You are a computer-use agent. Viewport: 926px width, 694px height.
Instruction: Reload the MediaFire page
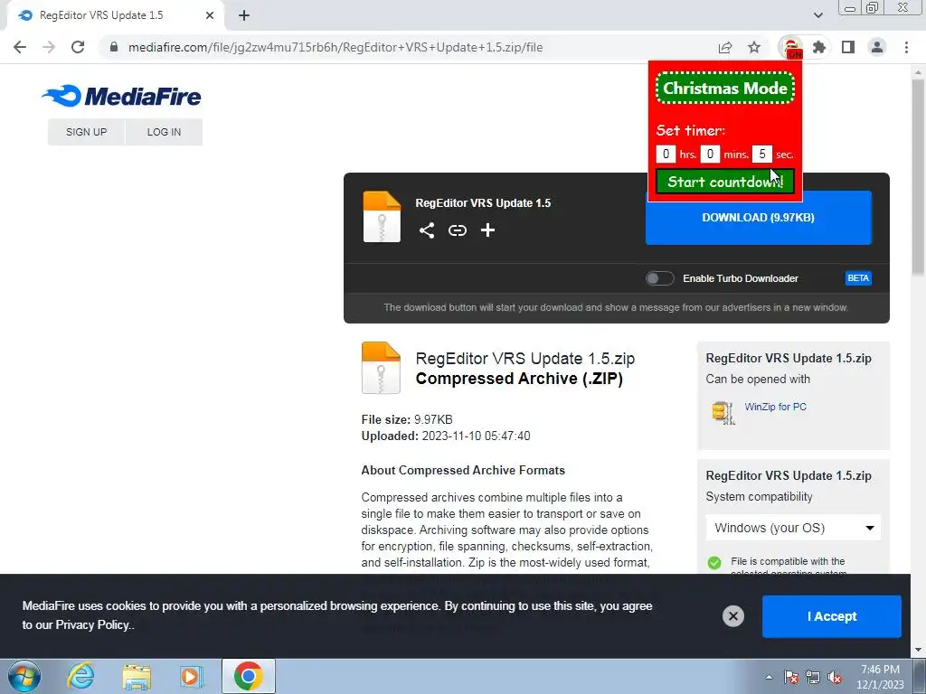click(78, 47)
